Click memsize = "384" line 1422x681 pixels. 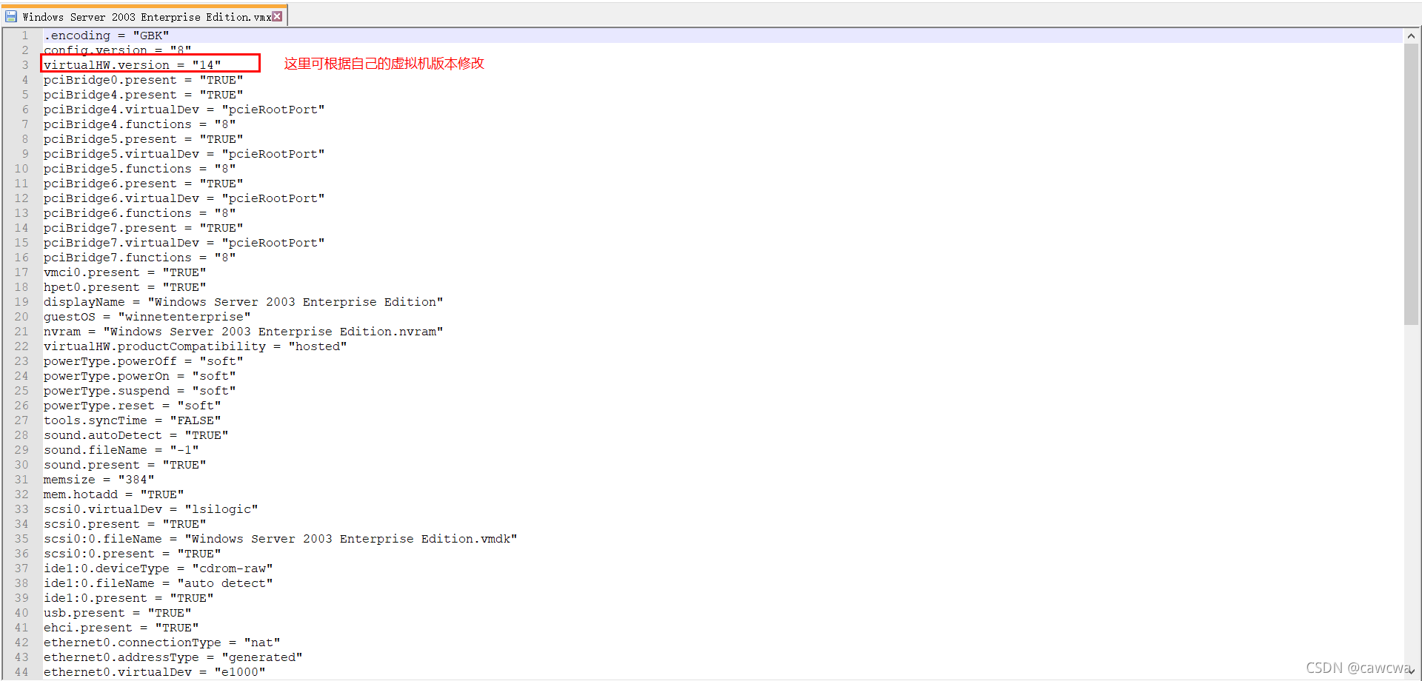(99, 480)
